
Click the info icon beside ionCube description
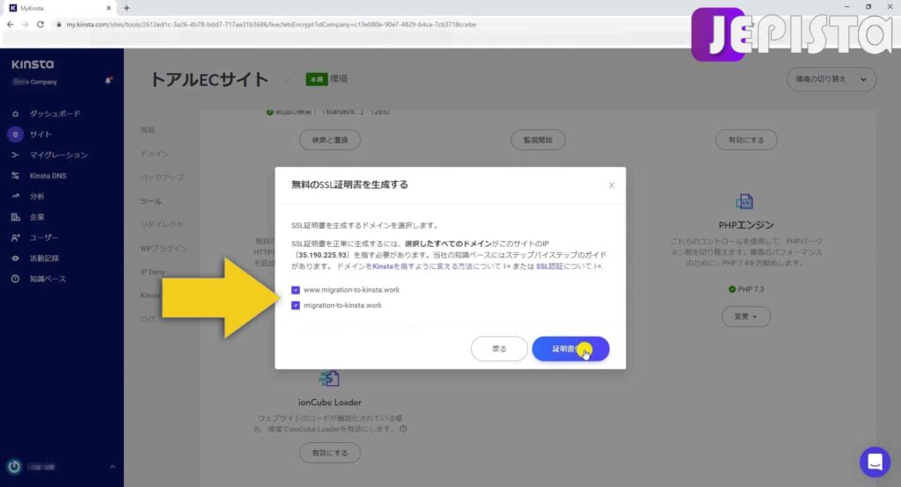(x=403, y=428)
